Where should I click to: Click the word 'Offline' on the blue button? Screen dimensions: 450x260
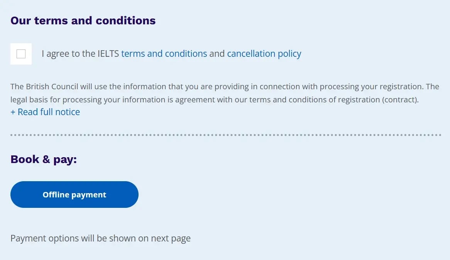pos(56,194)
